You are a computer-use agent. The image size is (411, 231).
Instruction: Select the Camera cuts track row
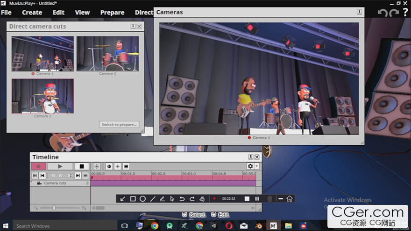pos(60,183)
